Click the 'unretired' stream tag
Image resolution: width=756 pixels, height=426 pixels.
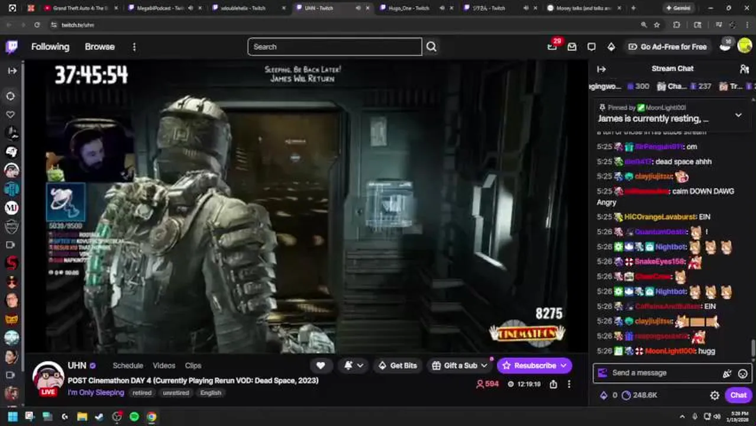176,393
